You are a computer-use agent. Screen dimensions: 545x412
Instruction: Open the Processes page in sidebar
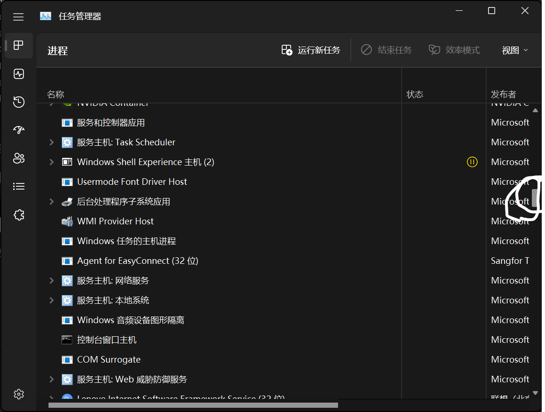[19, 45]
